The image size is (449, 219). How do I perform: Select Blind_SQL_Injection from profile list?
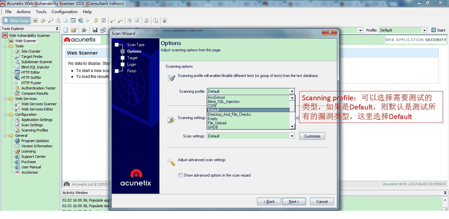pyautogui.click(x=248, y=102)
